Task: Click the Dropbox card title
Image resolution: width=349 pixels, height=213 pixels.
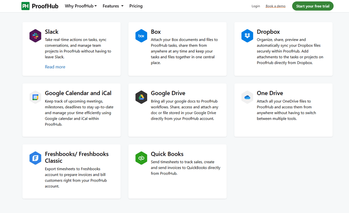Action: point(268,31)
